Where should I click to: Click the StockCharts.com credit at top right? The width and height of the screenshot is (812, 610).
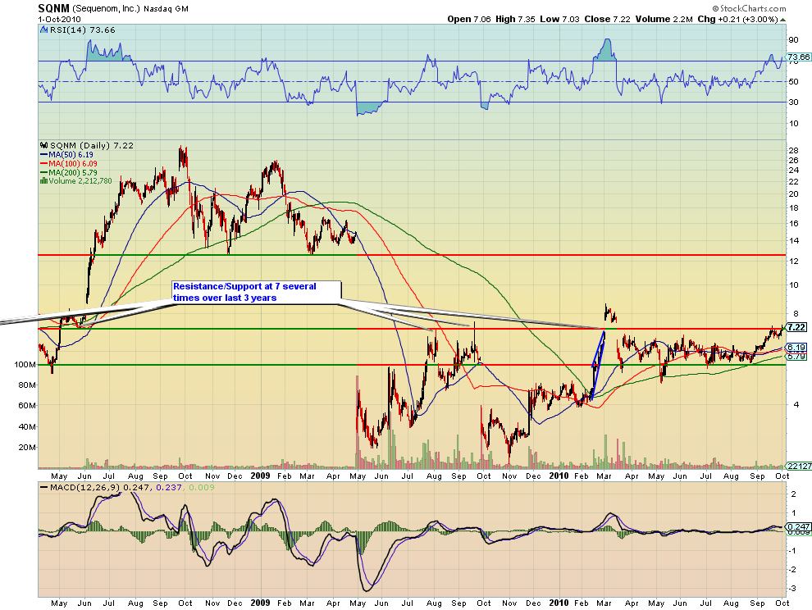[749, 8]
